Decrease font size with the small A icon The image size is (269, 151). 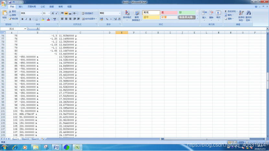(56, 13)
